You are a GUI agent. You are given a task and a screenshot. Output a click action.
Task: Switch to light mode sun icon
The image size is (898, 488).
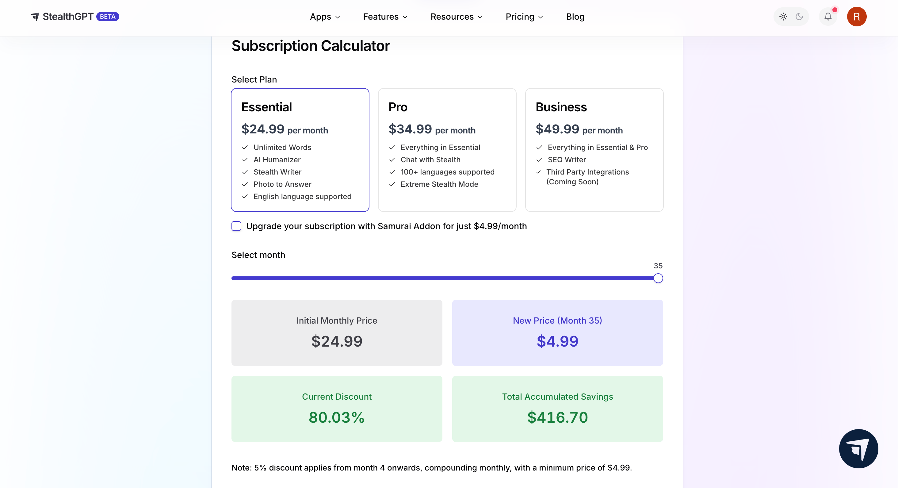pos(783,16)
